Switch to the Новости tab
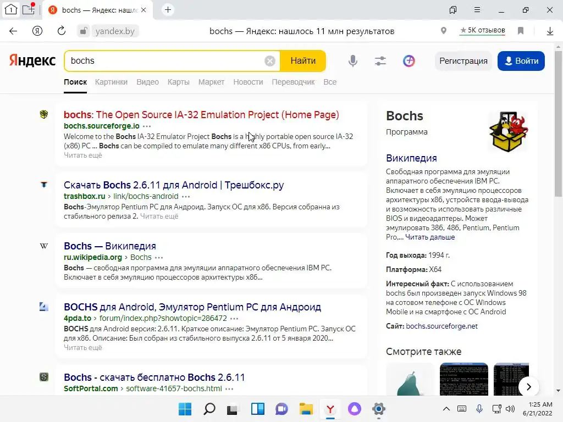Screen dimensions: 563x422 (248, 82)
